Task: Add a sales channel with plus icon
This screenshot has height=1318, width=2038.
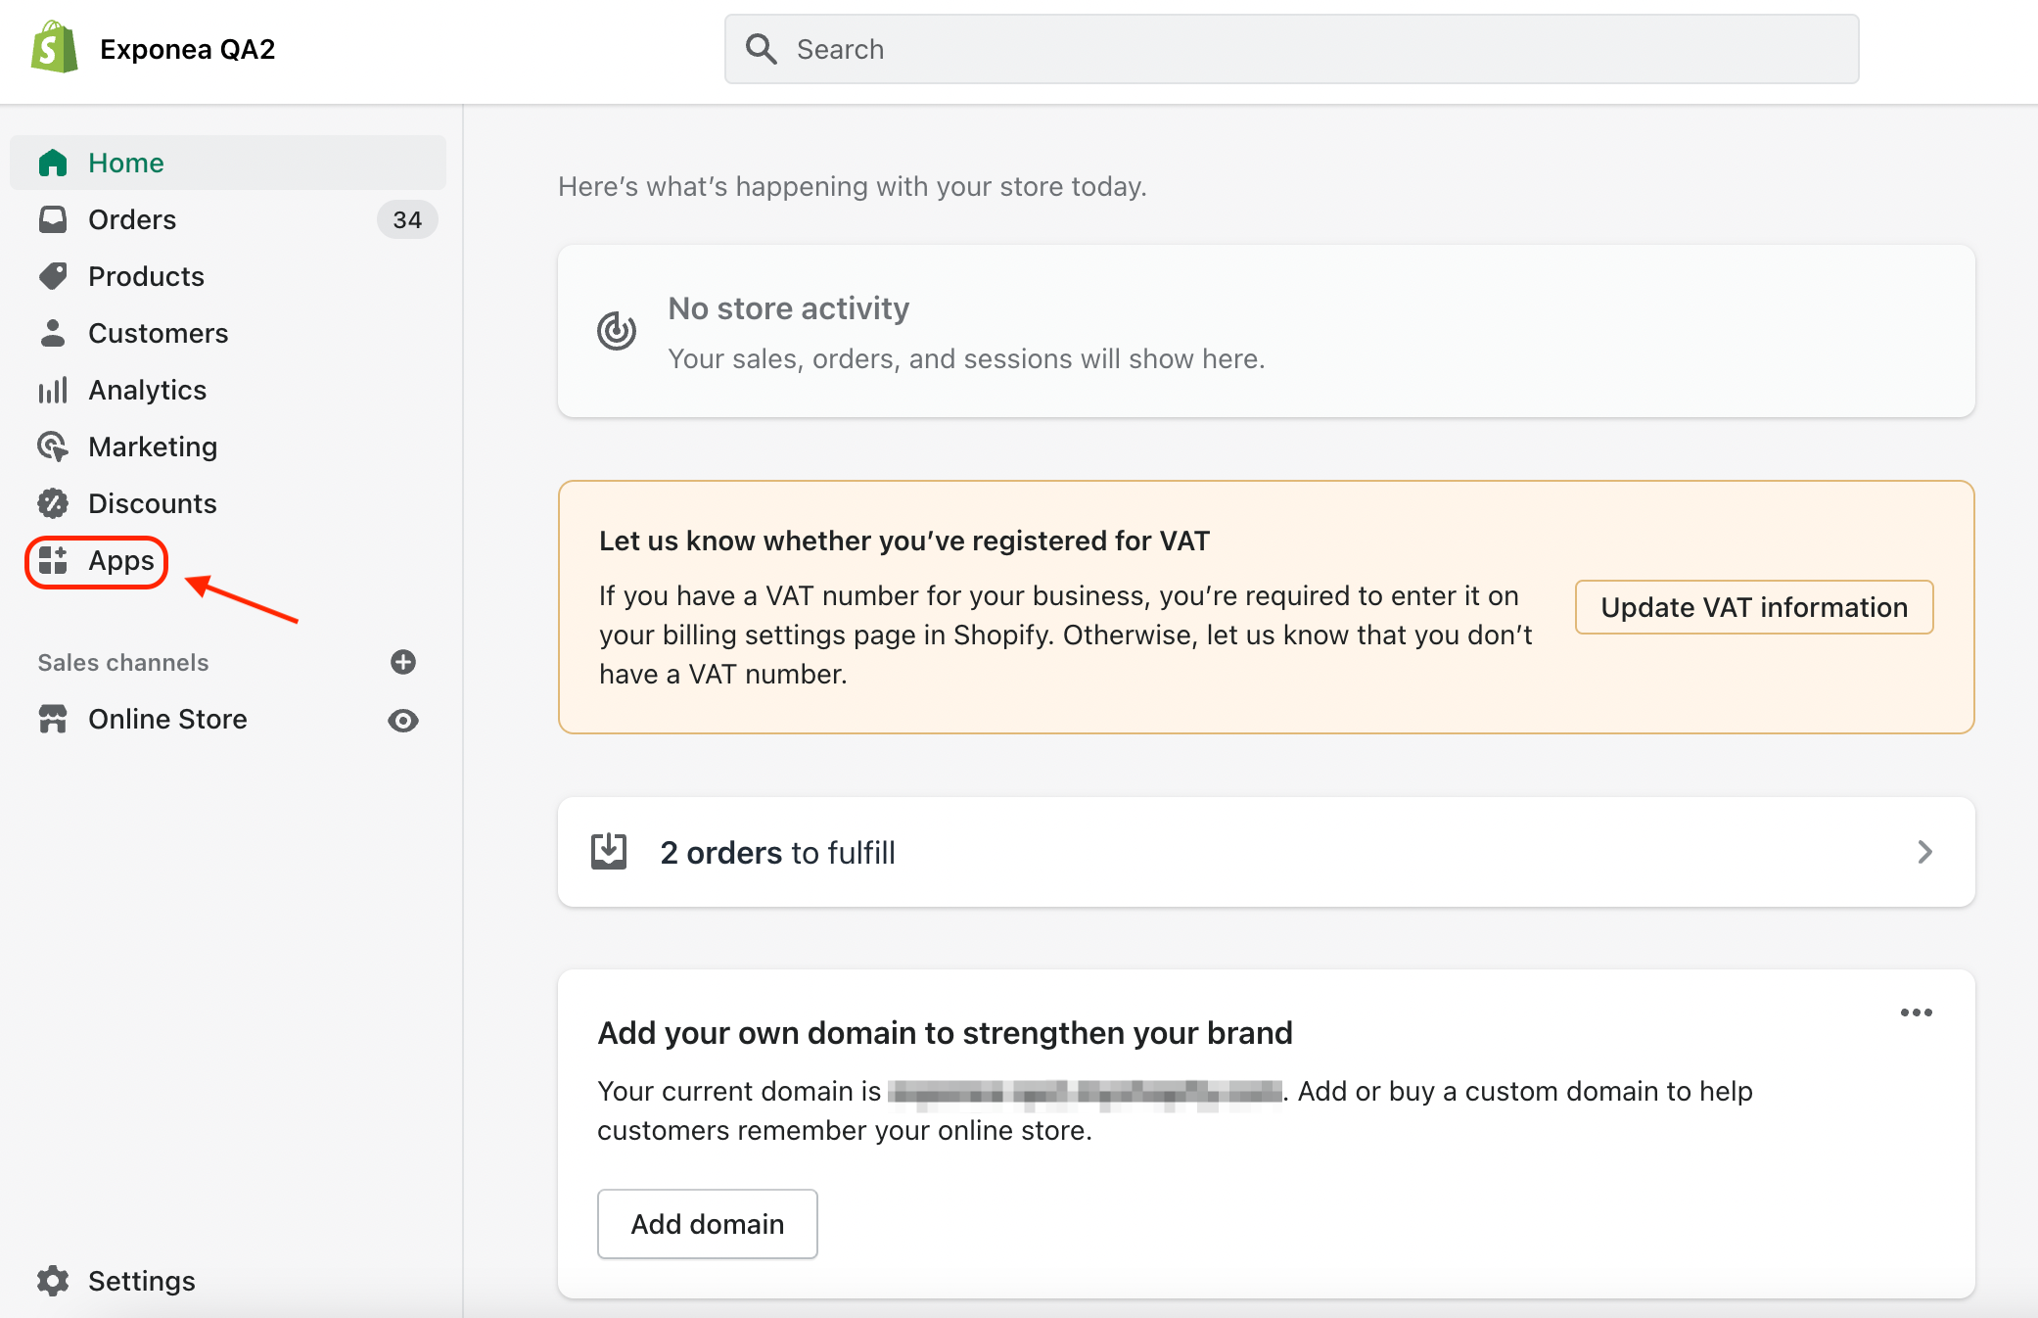Action: click(x=402, y=663)
